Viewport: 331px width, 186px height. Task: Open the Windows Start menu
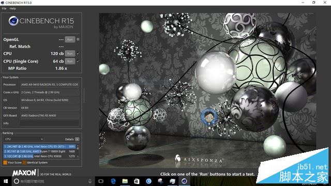[x=6, y=181]
